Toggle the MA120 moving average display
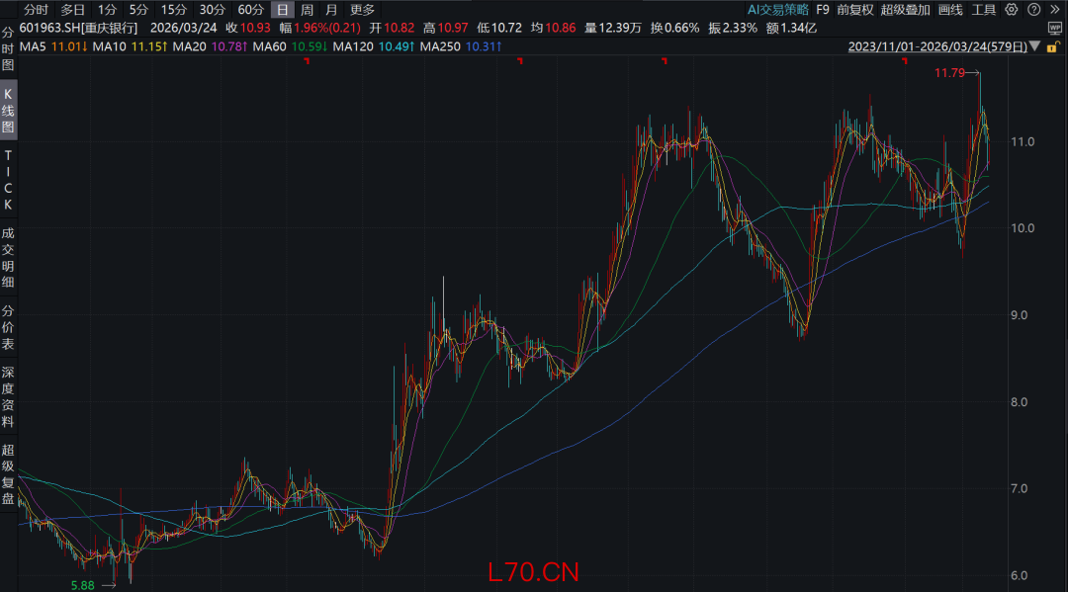 point(354,46)
